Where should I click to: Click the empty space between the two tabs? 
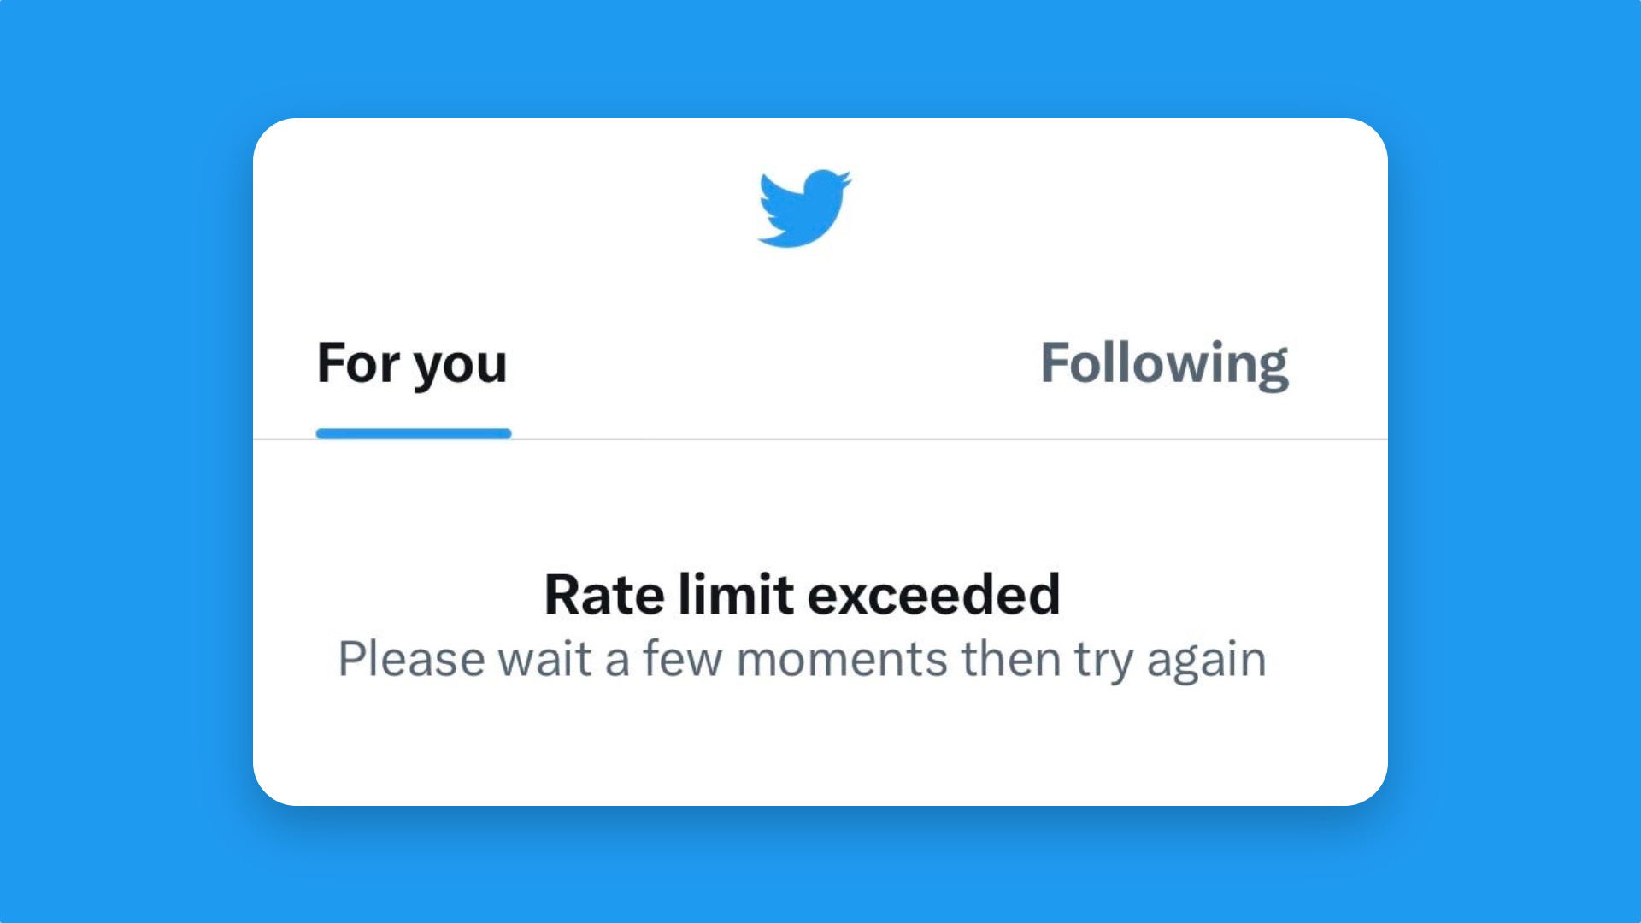coord(769,364)
